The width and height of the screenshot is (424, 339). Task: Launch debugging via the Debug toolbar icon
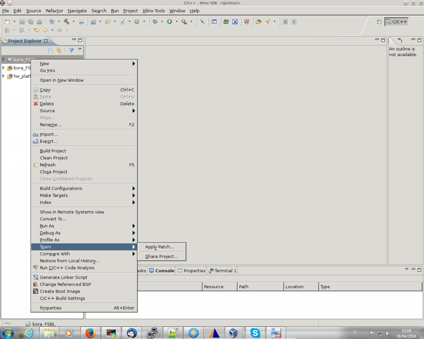coord(155,22)
